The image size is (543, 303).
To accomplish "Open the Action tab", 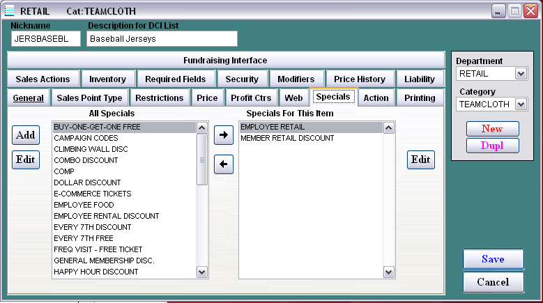I will click(x=376, y=98).
